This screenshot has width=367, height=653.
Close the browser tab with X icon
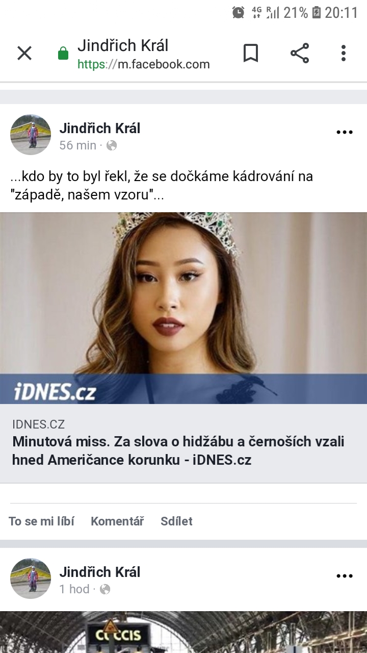[24, 53]
